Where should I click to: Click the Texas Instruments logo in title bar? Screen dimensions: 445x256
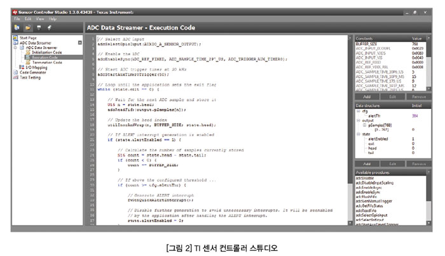15,12
